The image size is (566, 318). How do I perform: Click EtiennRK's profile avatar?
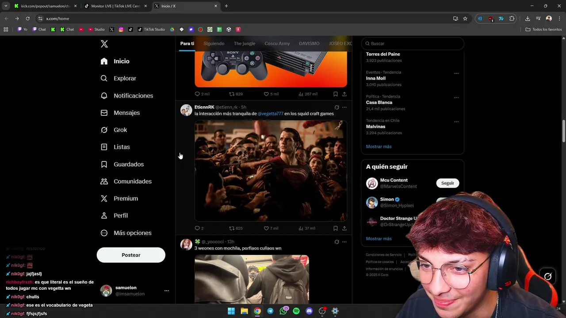[186, 110]
